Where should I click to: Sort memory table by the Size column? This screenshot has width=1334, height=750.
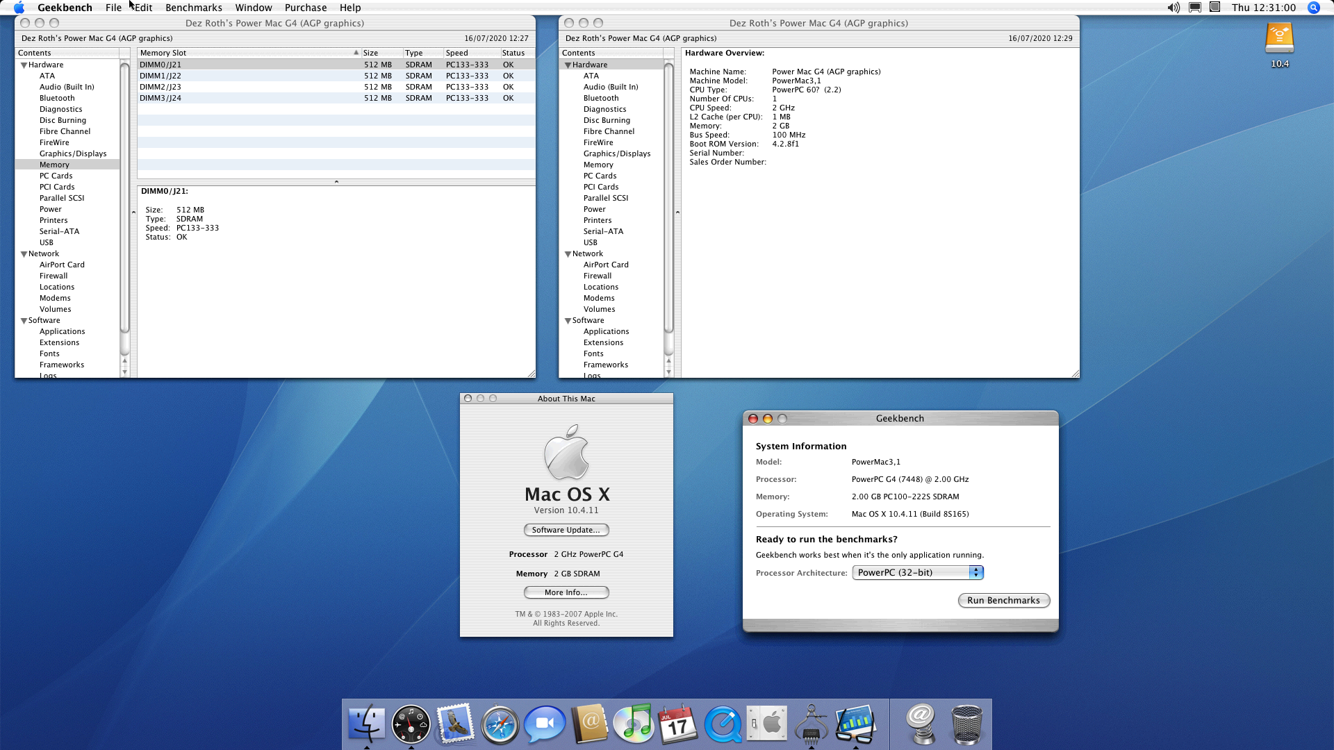coord(381,53)
